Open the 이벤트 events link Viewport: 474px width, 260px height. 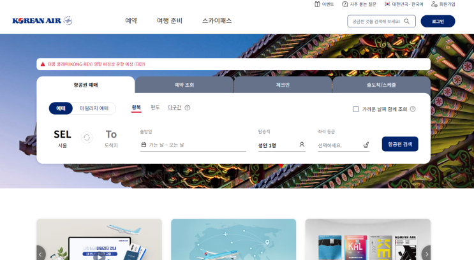pos(324,4)
